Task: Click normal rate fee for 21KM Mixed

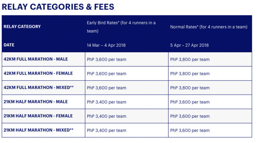Action: pos(190,130)
